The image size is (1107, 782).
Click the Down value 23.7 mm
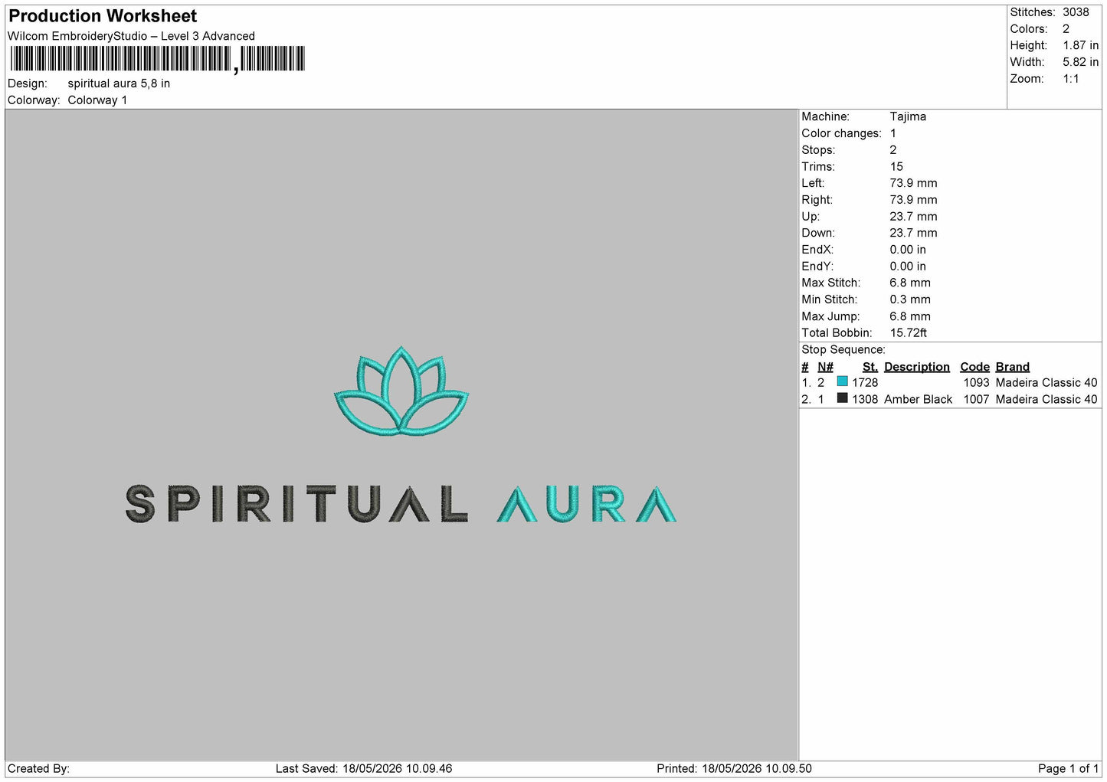(913, 233)
